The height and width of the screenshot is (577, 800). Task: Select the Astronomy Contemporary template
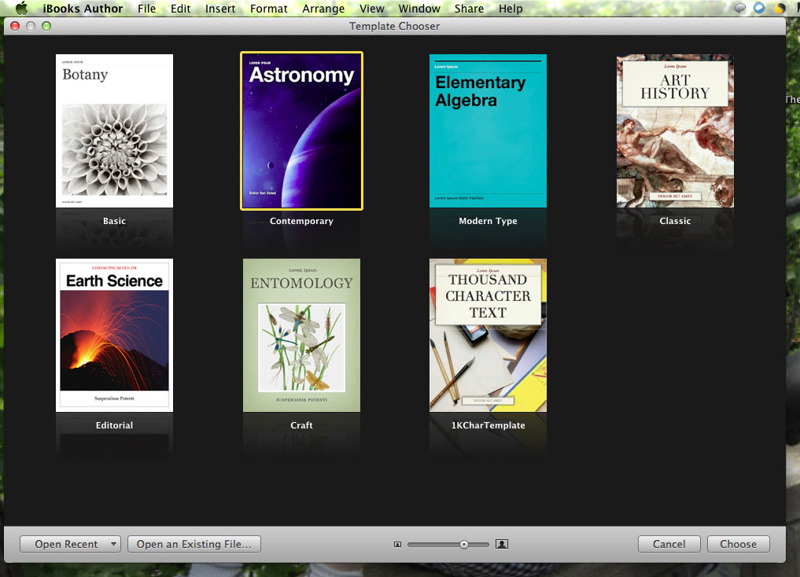pyautogui.click(x=301, y=131)
